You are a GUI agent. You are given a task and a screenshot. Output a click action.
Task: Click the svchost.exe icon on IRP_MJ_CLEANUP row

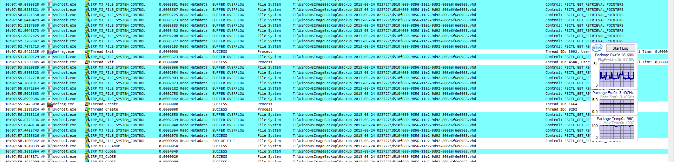(50, 146)
